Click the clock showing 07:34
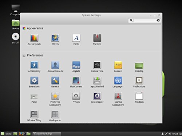The width and height of the screenshot is (182, 136). pyautogui.click(x=175, y=134)
